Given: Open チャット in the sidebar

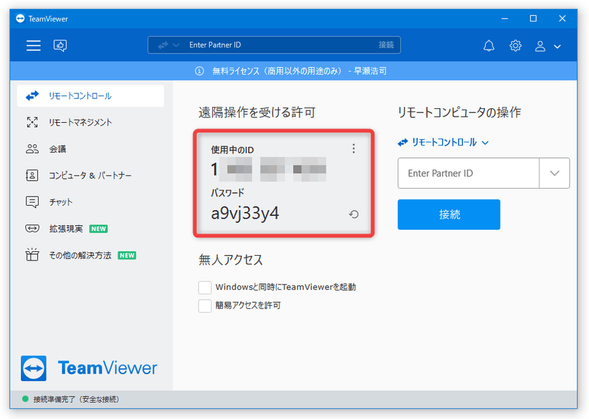Looking at the screenshot, I should coord(91,202).
